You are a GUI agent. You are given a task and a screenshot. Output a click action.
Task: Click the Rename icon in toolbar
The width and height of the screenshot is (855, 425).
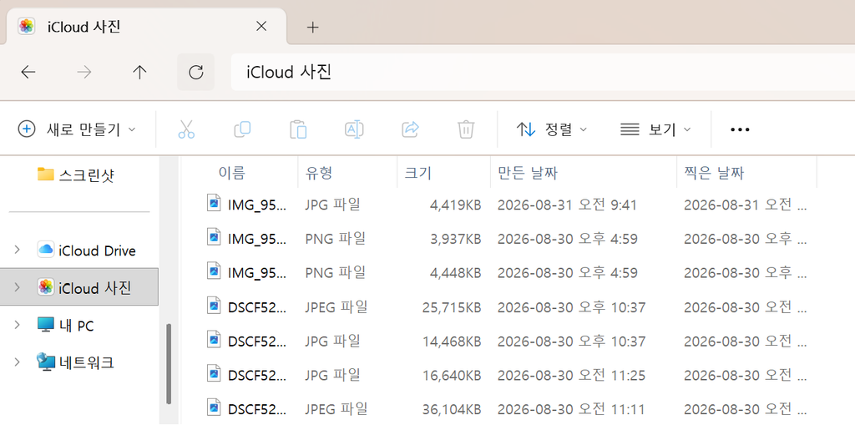[x=354, y=129]
